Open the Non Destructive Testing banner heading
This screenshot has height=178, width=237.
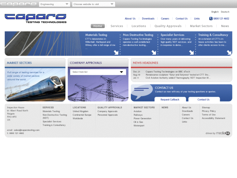[138, 35]
